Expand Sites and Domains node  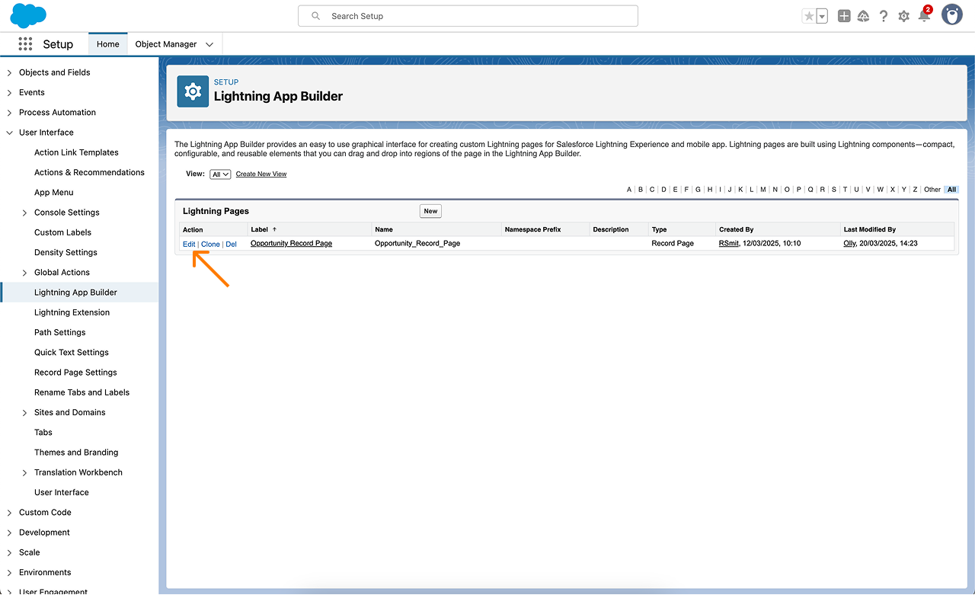pyautogui.click(x=25, y=413)
